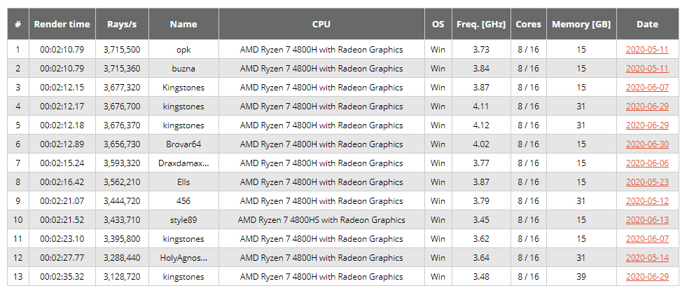Open the date link in opk's row

click(647, 50)
